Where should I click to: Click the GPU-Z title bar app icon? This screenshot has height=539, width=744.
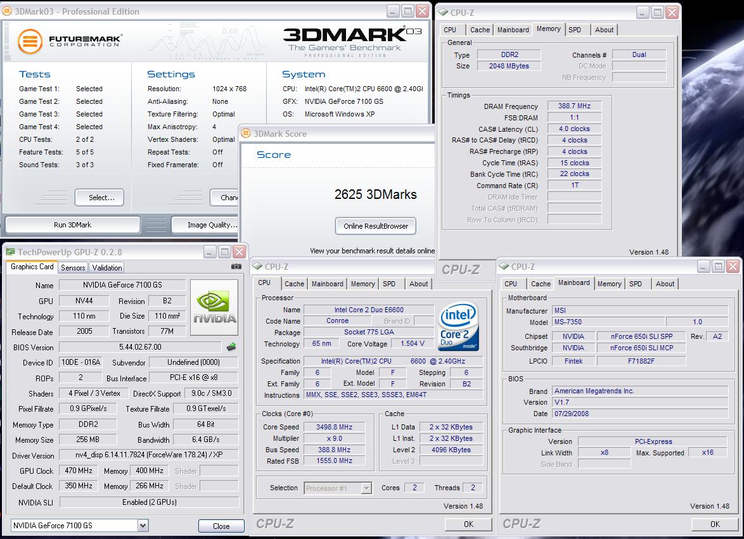[x=10, y=251]
